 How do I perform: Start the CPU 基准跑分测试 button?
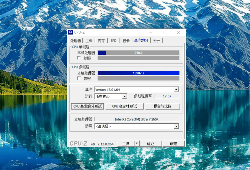pyautogui.click(x=87, y=106)
